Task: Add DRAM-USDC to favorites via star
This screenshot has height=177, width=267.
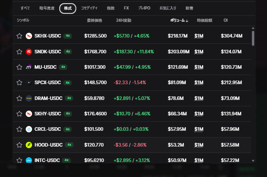Action: tap(19, 98)
